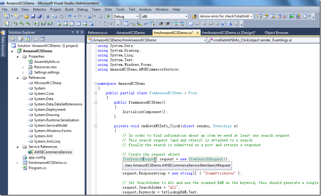
Task: Click the Cut scissors icon
Action: pos(48,17)
